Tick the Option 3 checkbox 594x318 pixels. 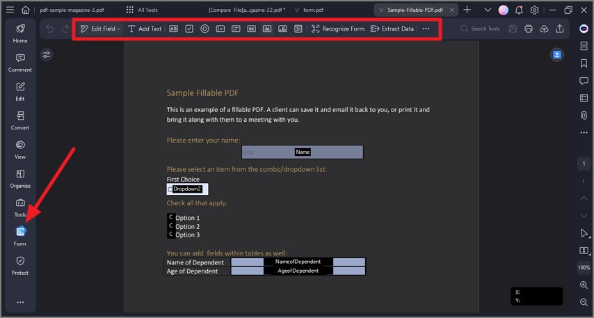[x=171, y=234]
